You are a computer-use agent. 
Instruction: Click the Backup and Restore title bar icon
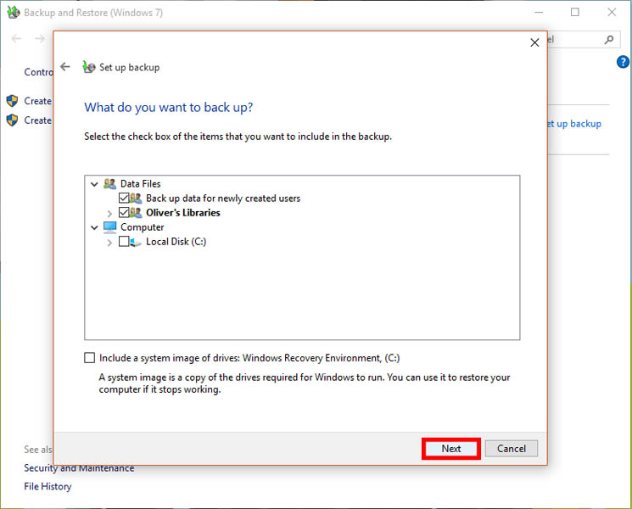12,13
